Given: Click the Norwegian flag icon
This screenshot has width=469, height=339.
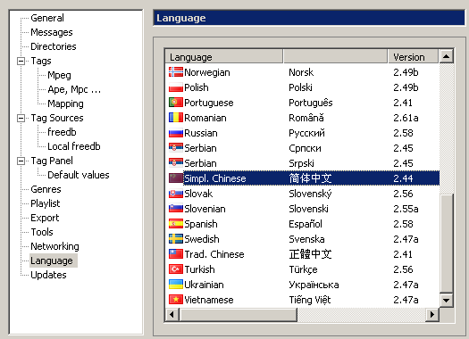Looking at the screenshot, I should 176,72.
